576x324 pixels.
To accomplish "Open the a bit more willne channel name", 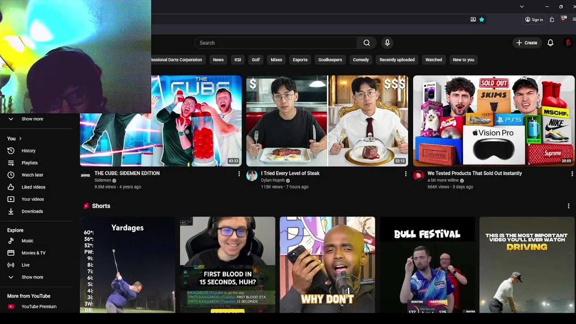I will coord(443,180).
